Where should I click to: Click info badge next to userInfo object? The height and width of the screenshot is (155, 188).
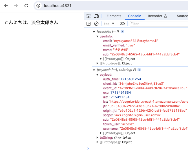tap(122, 32)
